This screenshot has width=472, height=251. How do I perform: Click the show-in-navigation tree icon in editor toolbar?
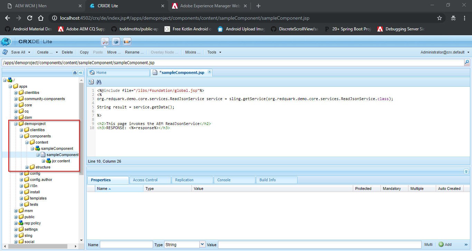tap(91, 82)
